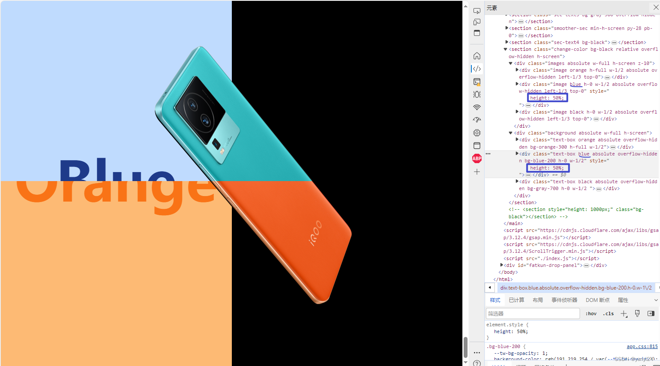Click the height: 50% value in element.style

(x=522, y=331)
